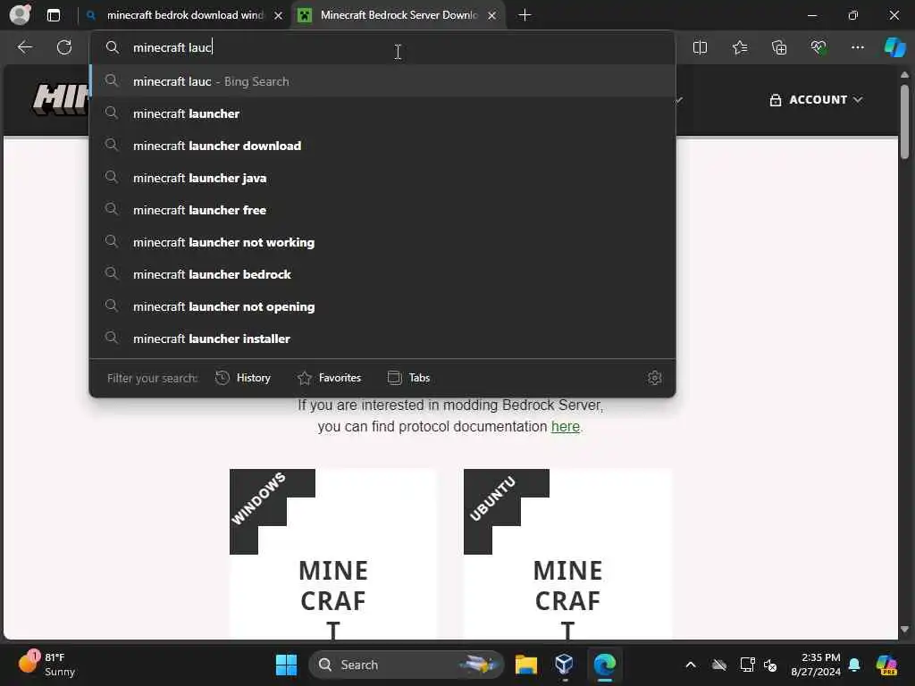Open muted volume tray icon
The image size is (915, 686).
(770, 665)
